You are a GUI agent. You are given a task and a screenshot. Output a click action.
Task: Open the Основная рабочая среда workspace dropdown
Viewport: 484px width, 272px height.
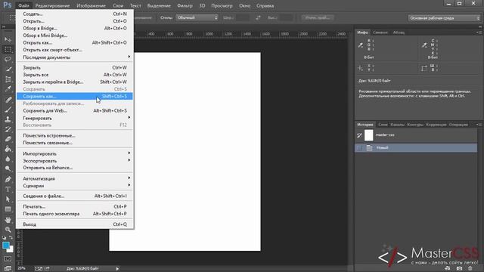point(444,18)
